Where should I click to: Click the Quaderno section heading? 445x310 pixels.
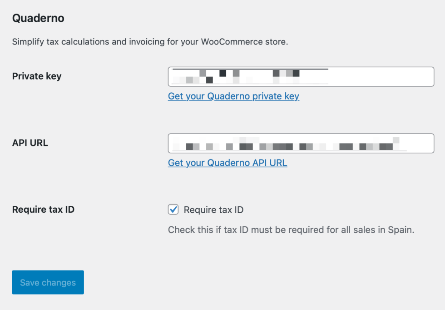38,18
